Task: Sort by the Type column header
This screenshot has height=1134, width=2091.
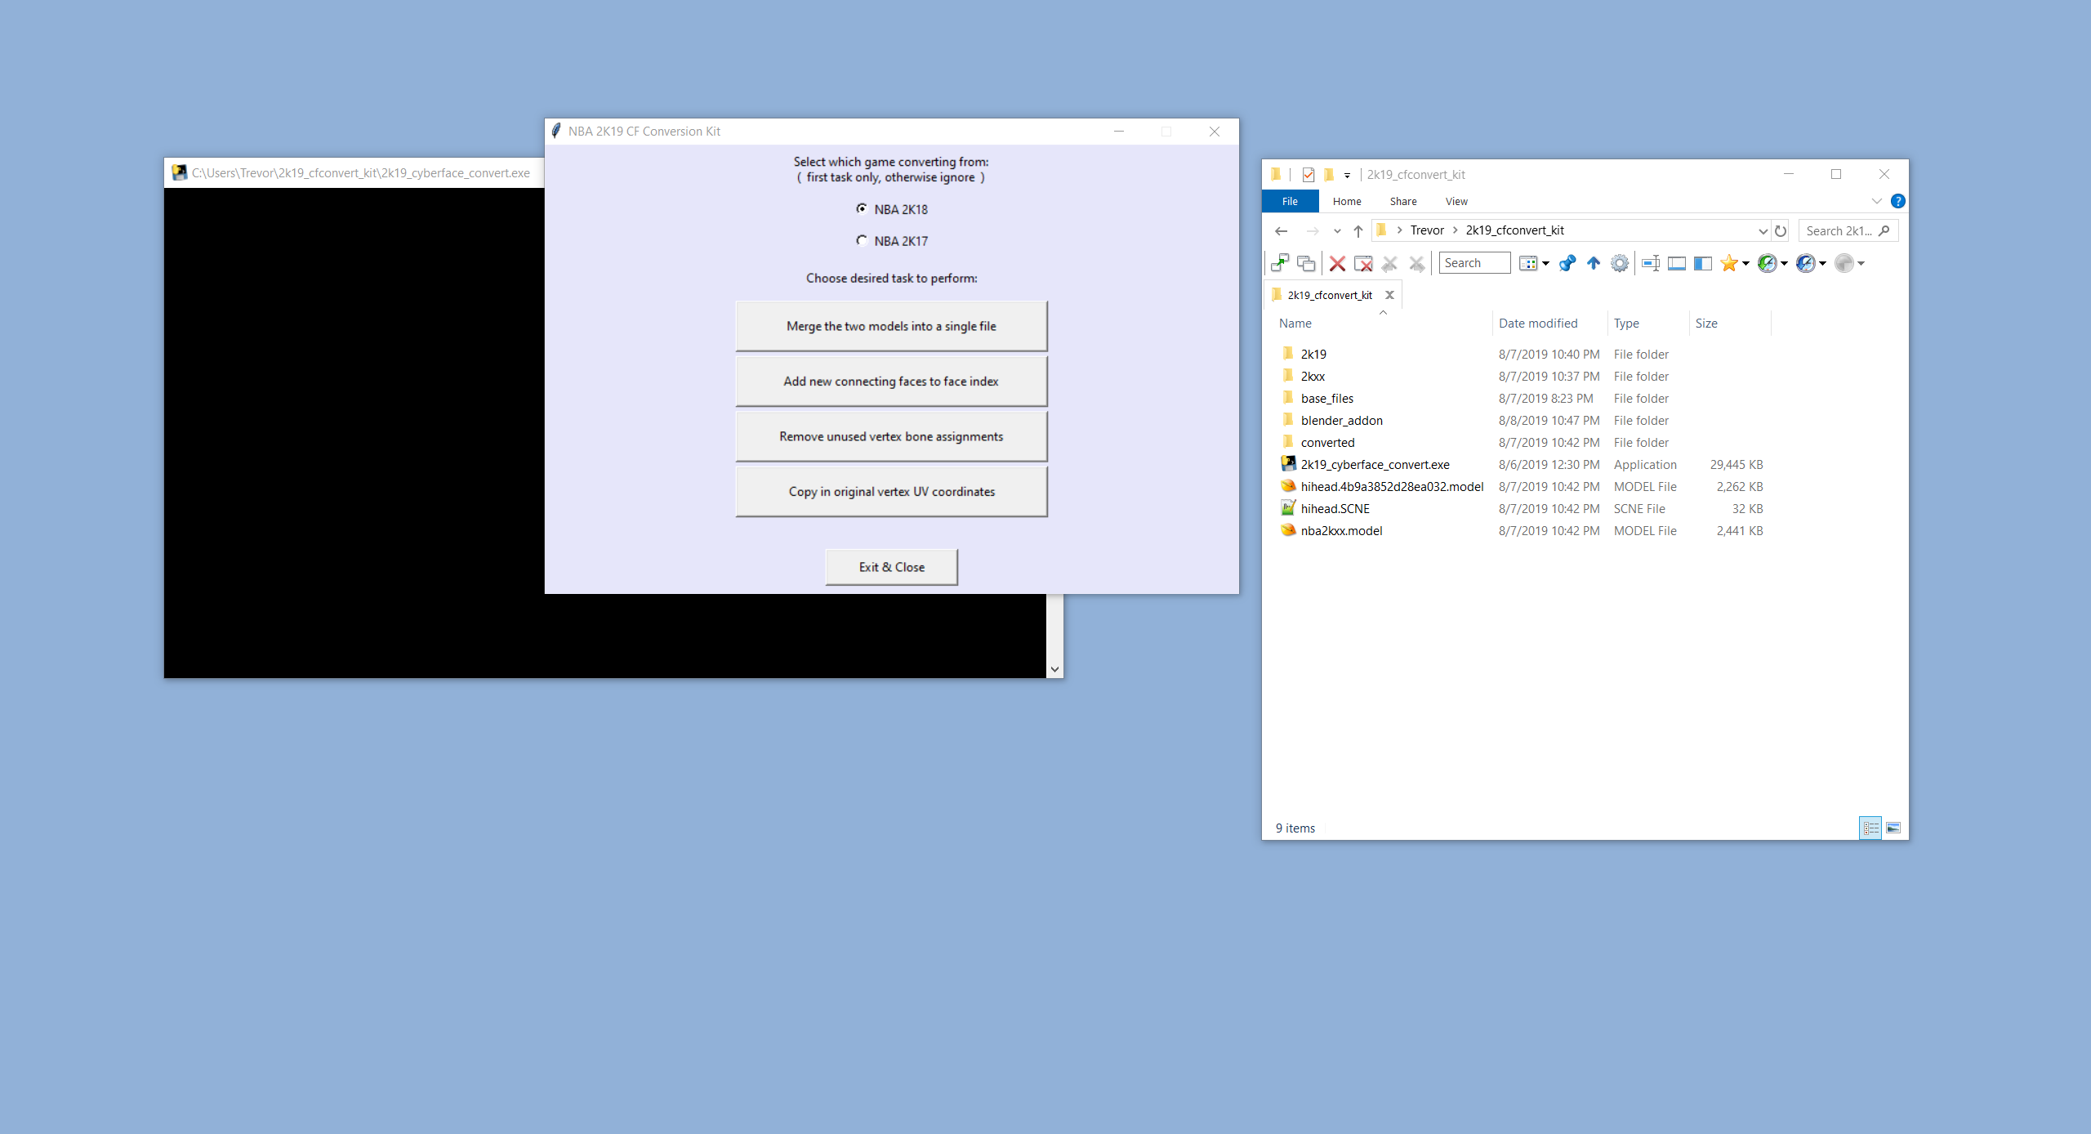Action: click(x=1647, y=323)
